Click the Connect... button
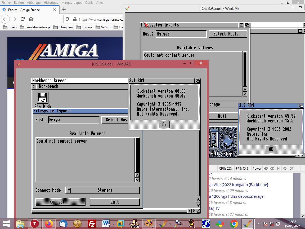The height and width of the screenshot is (229, 305). [x=60, y=202]
